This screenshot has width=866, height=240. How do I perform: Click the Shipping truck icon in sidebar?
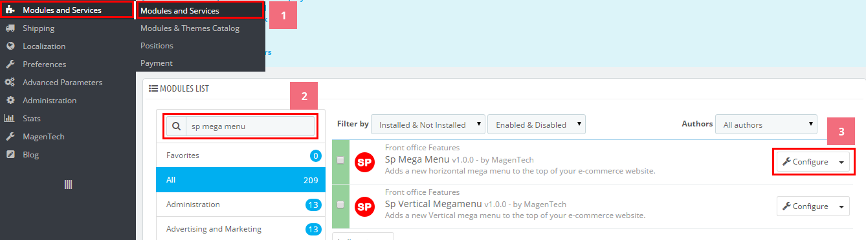coord(10,28)
